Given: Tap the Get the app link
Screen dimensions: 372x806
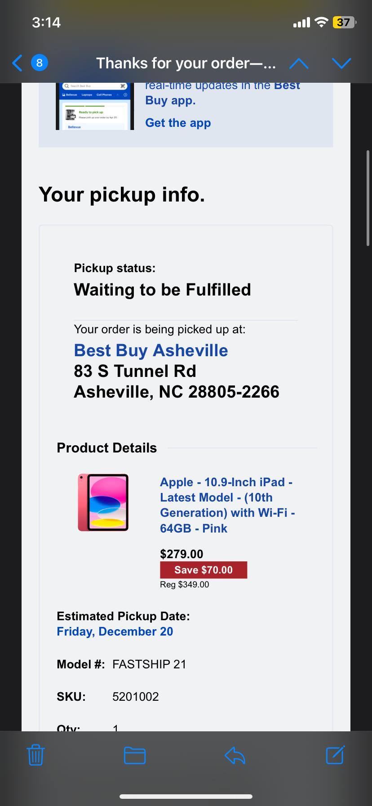Looking at the screenshot, I should pos(178,123).
